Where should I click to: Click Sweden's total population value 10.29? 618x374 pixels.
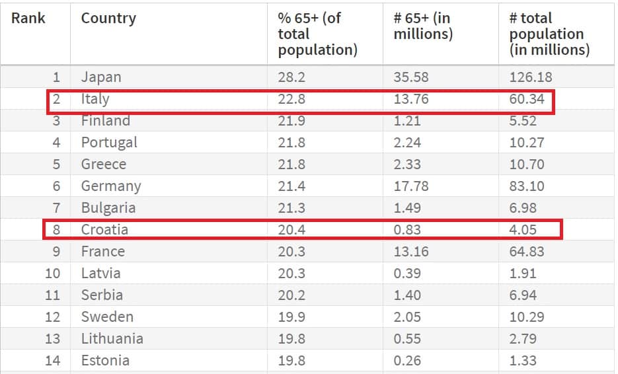point(527,317)
